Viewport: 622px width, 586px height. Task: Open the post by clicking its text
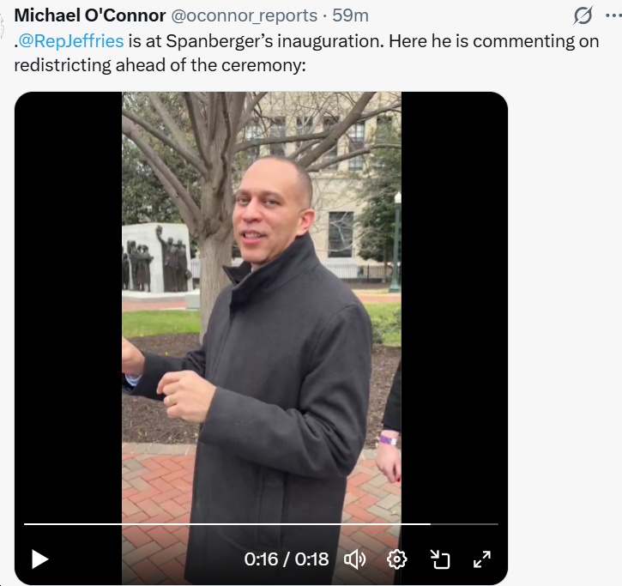[x=306, y=53]
